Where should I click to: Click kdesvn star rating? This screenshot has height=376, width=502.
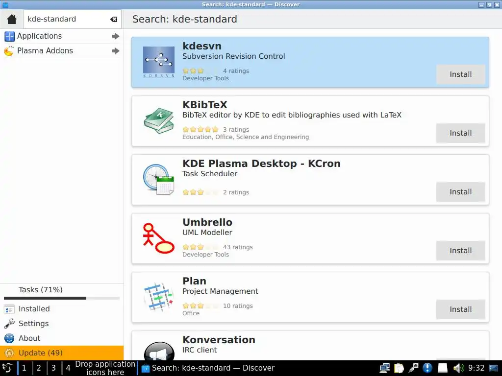(201, 71)
